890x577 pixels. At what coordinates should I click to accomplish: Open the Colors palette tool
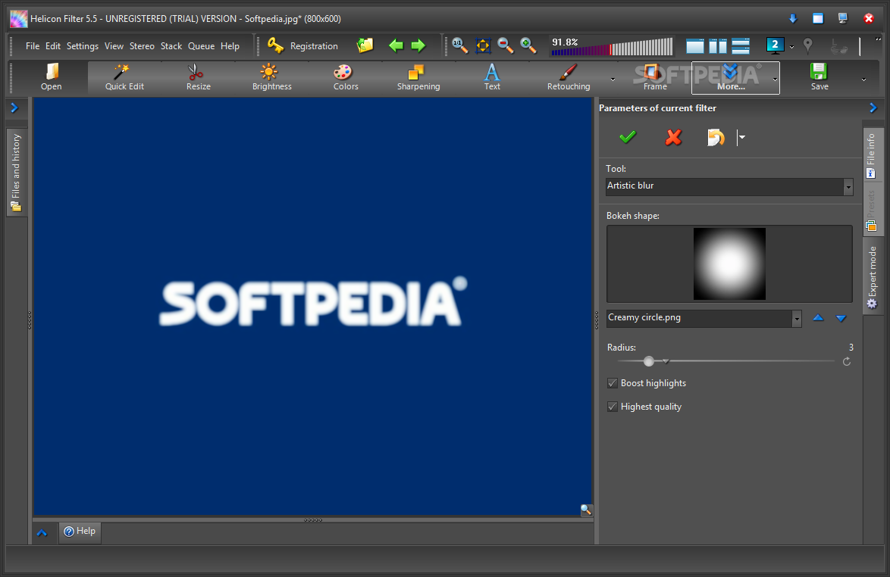coord(345,77)
